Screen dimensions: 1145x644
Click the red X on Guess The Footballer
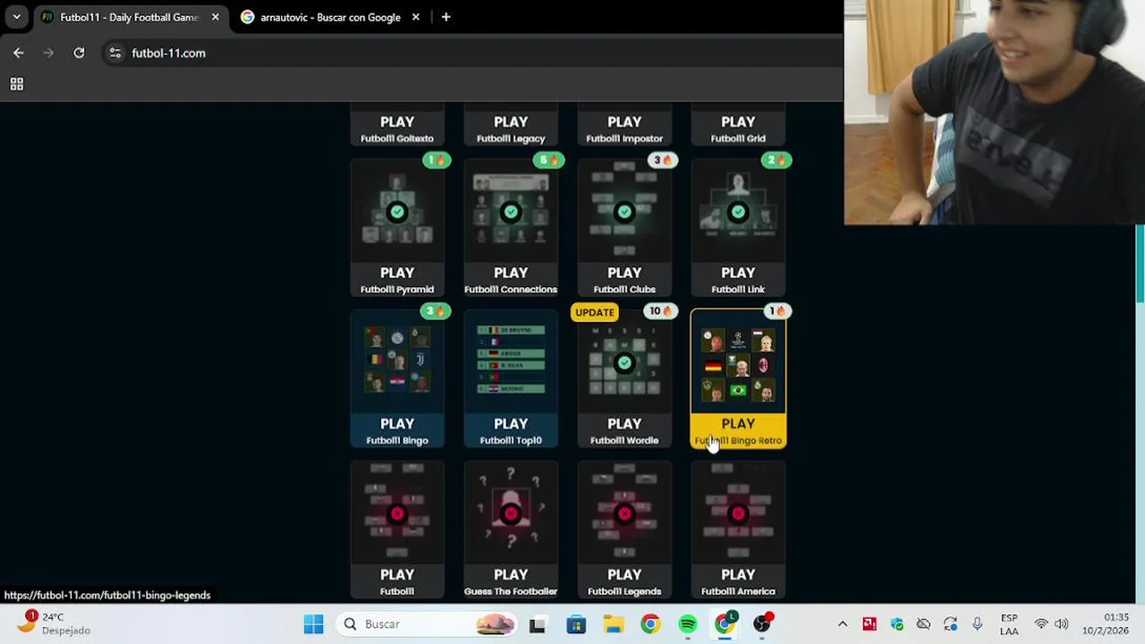point(511,513)
